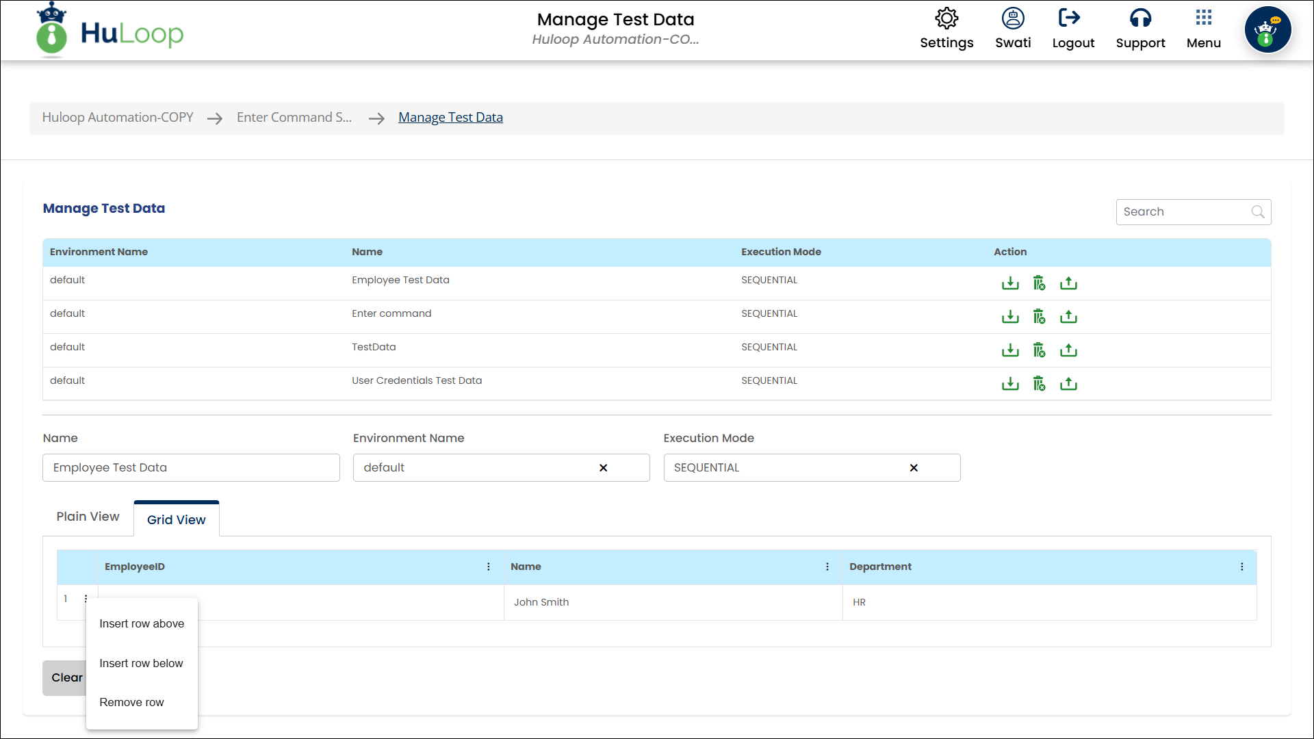Click the Department grid column header

coord(880,567)
